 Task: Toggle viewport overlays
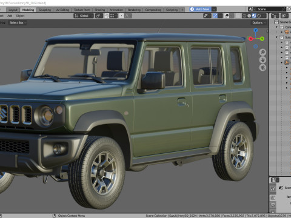[227, 16]
